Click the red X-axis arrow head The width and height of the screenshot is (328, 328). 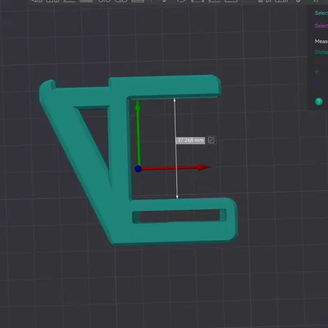coord(204,167)
